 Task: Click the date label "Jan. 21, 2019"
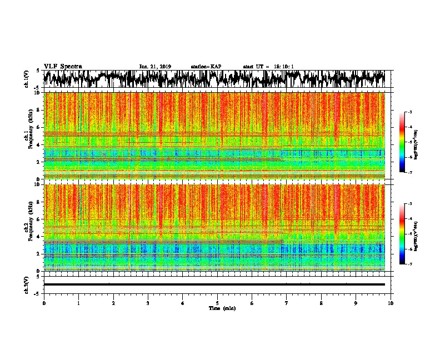[155, 67]
